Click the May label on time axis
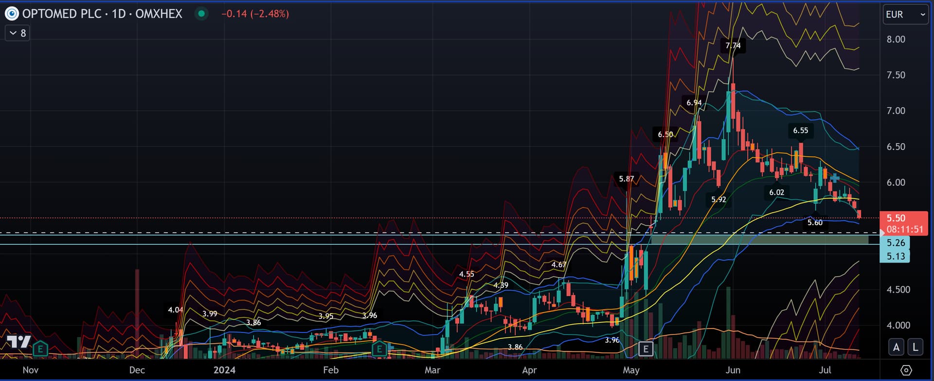This screenshot has width=934, height=381. pyautogui.click(x=631, y=370)
